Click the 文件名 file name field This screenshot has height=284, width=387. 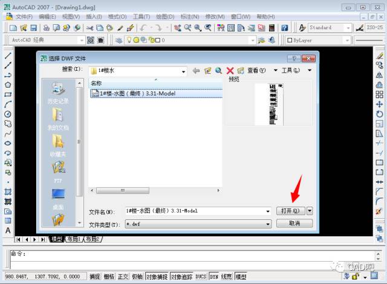(x=193, y=211)
